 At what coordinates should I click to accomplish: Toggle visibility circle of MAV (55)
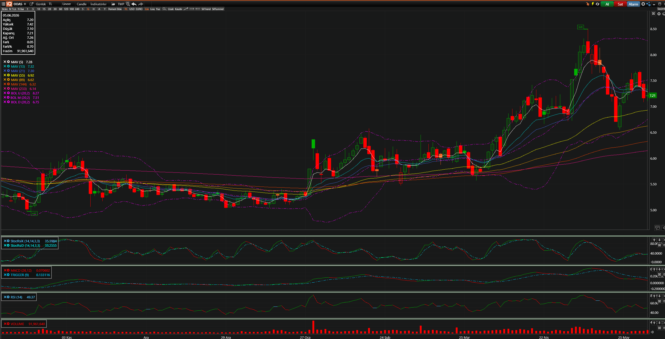coord(8,75)
